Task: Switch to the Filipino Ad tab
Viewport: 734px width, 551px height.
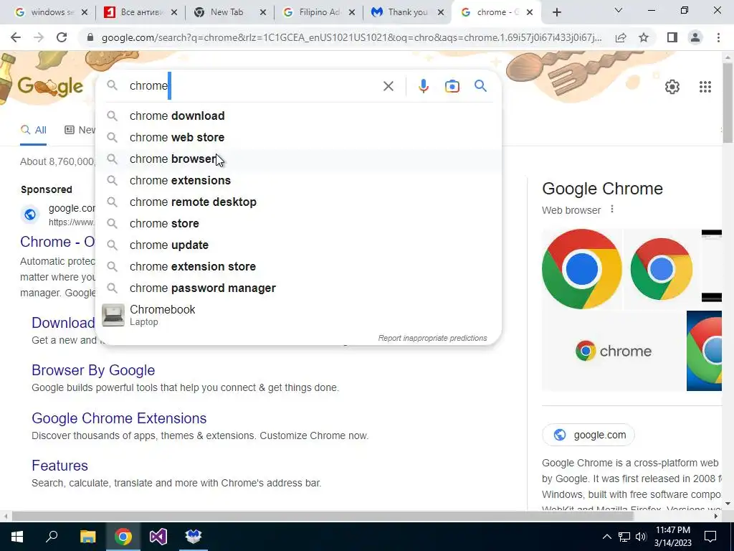Action: (318, 13)
